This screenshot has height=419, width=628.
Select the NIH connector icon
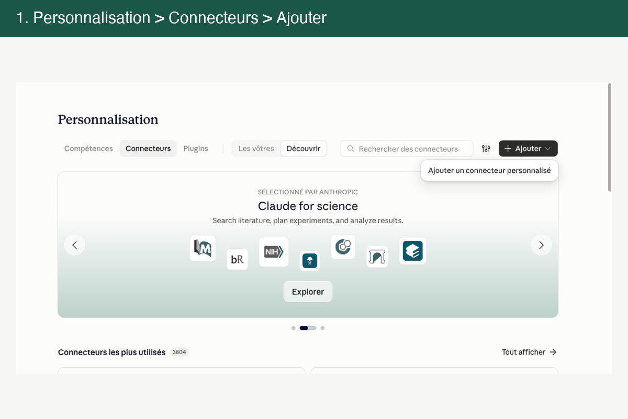pyautogui.click(x=274, y=252)
